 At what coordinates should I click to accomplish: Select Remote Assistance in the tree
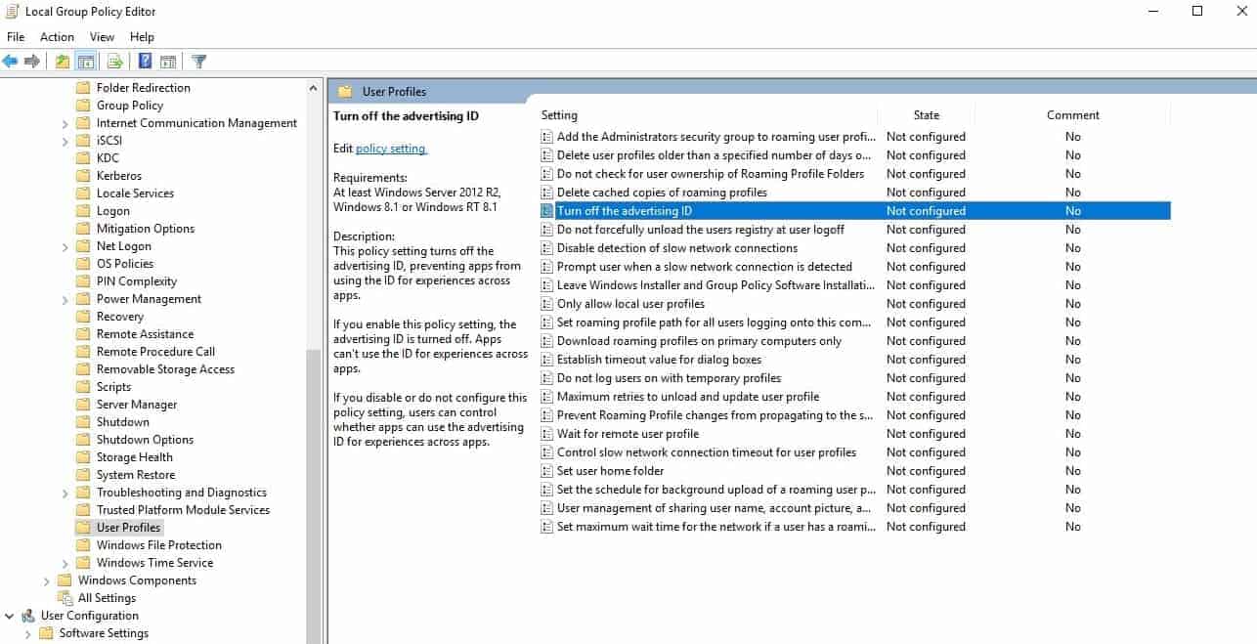145,334
